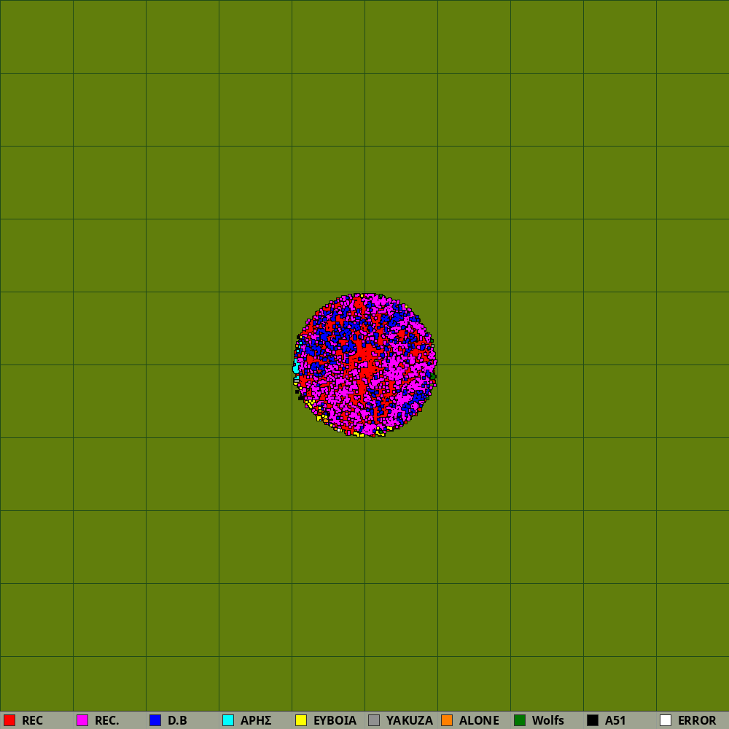This screenshot has height=729, width=729.
Task: Click the magenta REC. legend swatch
Action: point(82,720)
